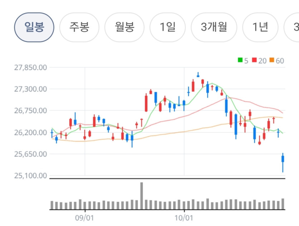
Task: Select the 3개월 three-month range
Action: coord(214,27)
